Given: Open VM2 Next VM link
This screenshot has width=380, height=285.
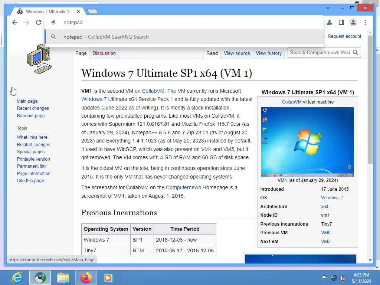Looking at the screenshot, I should (x=326, y=241).
